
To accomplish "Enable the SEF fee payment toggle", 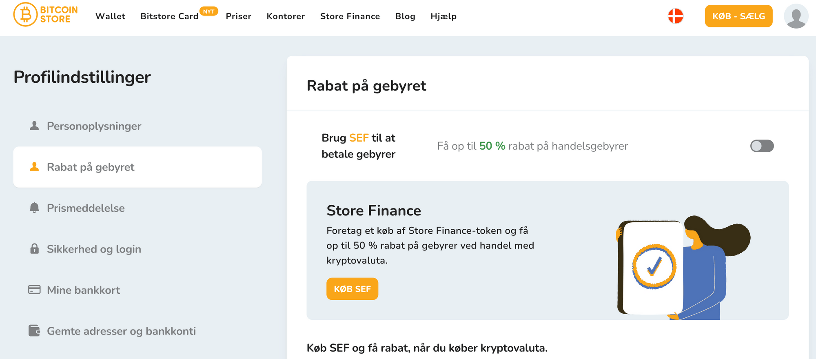I will coord(762,146).
